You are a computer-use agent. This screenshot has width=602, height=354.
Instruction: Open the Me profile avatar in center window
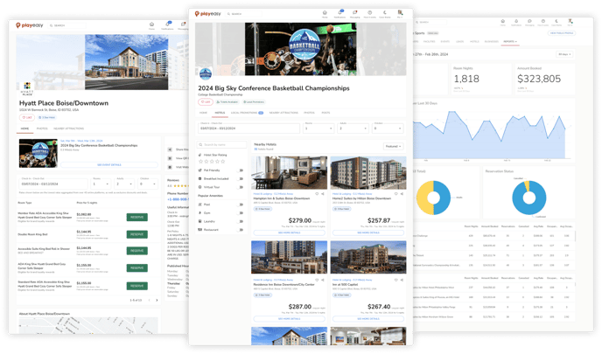(400, 13)
